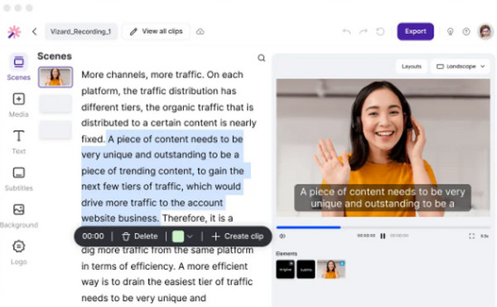Pause the video playback
The height and width of the screenshot is (307, 497).
coord(383,236)
